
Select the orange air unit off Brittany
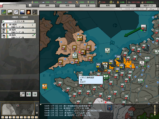tap(45, 86)
